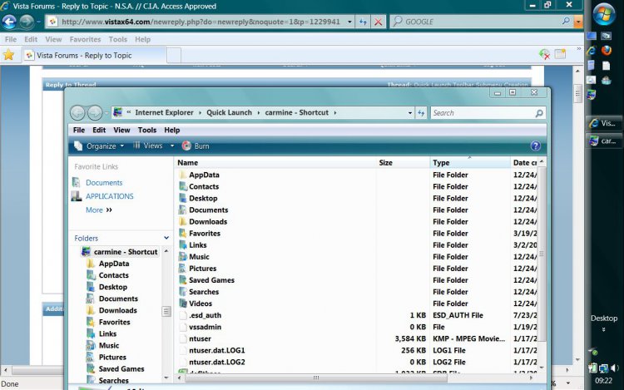Click the battery power tray icon
The height and width of the screenshot is (390, 624).
592,368
